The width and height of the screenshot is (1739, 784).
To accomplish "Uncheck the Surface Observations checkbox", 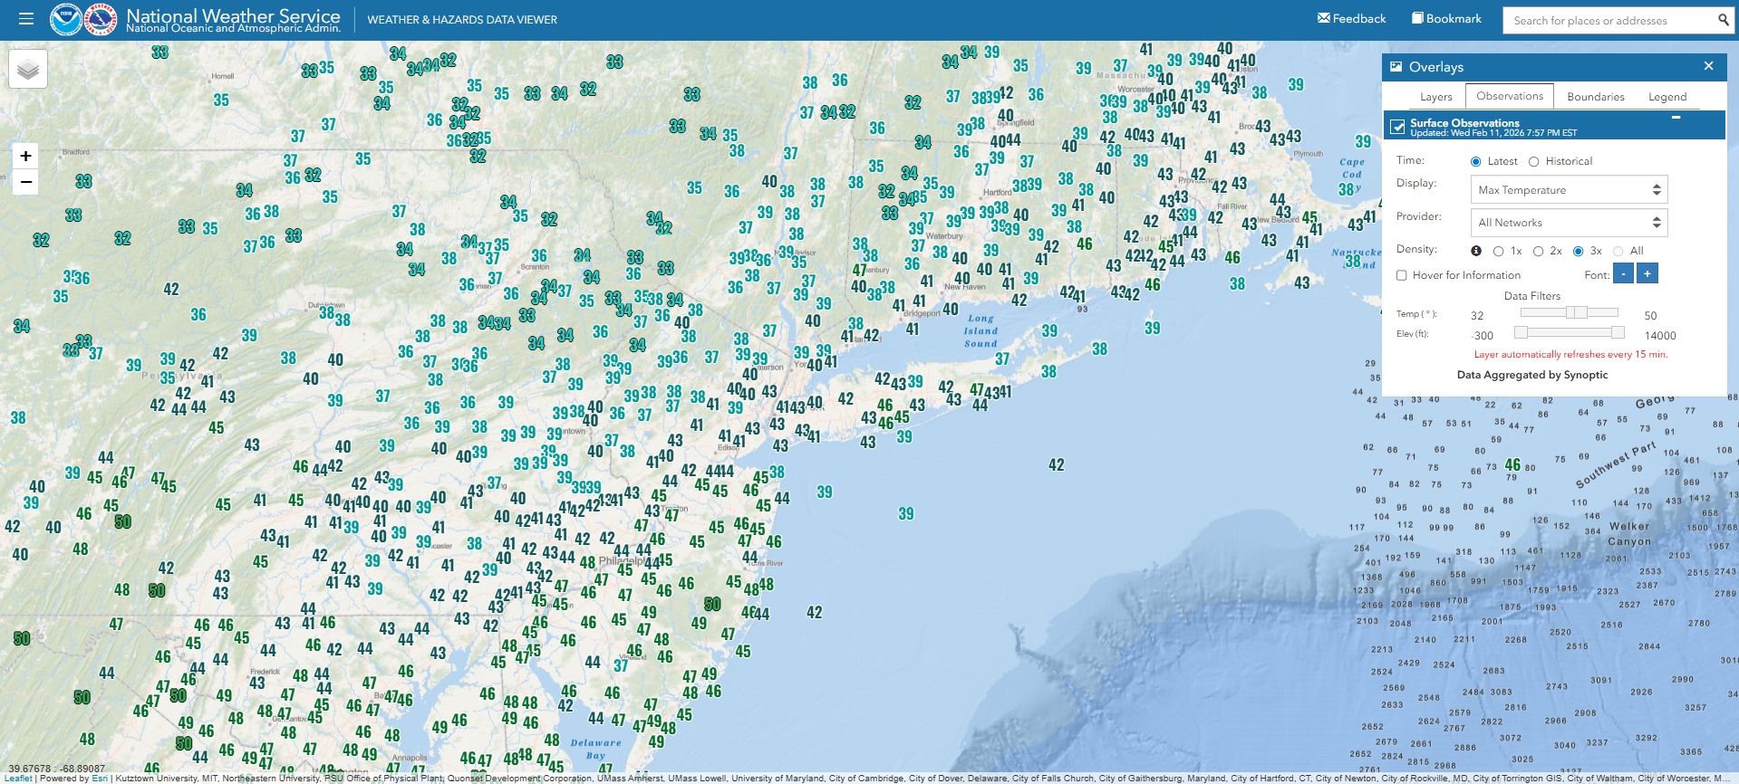I will 1397,127.
